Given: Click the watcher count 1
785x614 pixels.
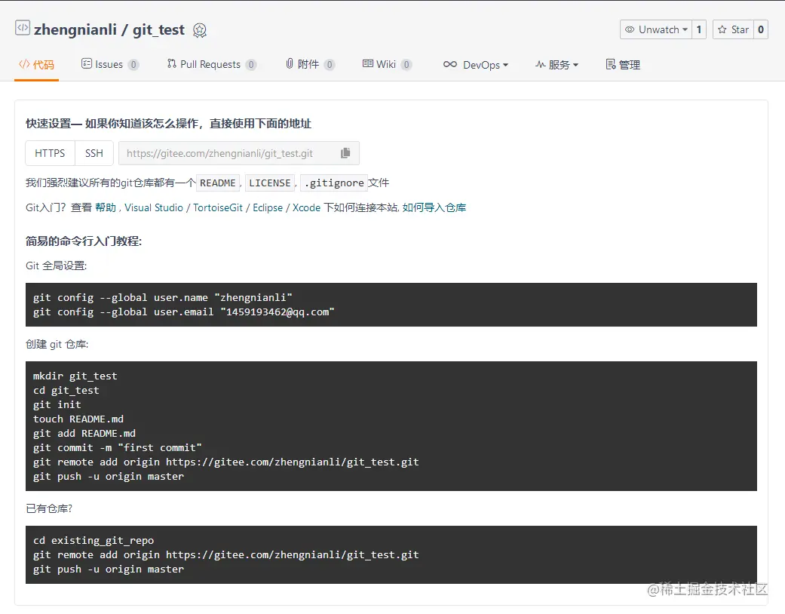Looking at the screenshot, I should coord(699,29).
